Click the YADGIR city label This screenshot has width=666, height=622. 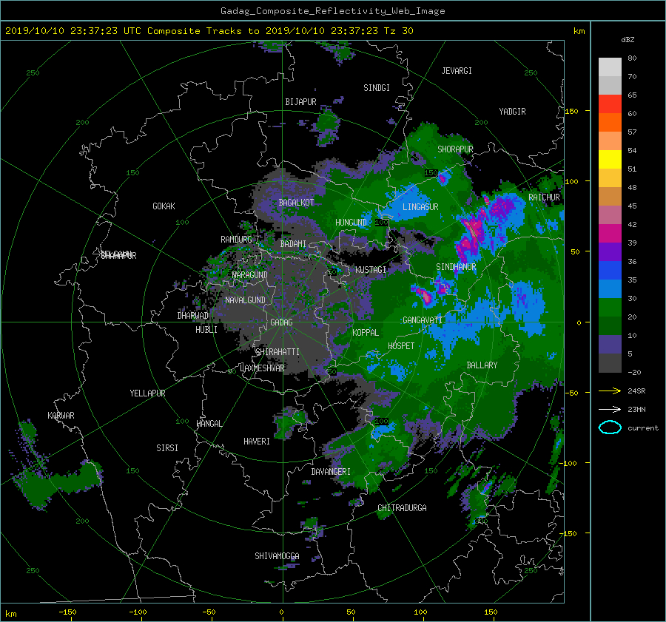pos(512,112)
